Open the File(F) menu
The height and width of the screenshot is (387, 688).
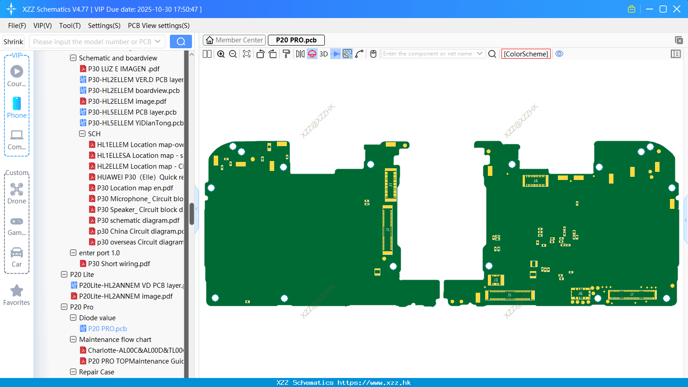17,26
